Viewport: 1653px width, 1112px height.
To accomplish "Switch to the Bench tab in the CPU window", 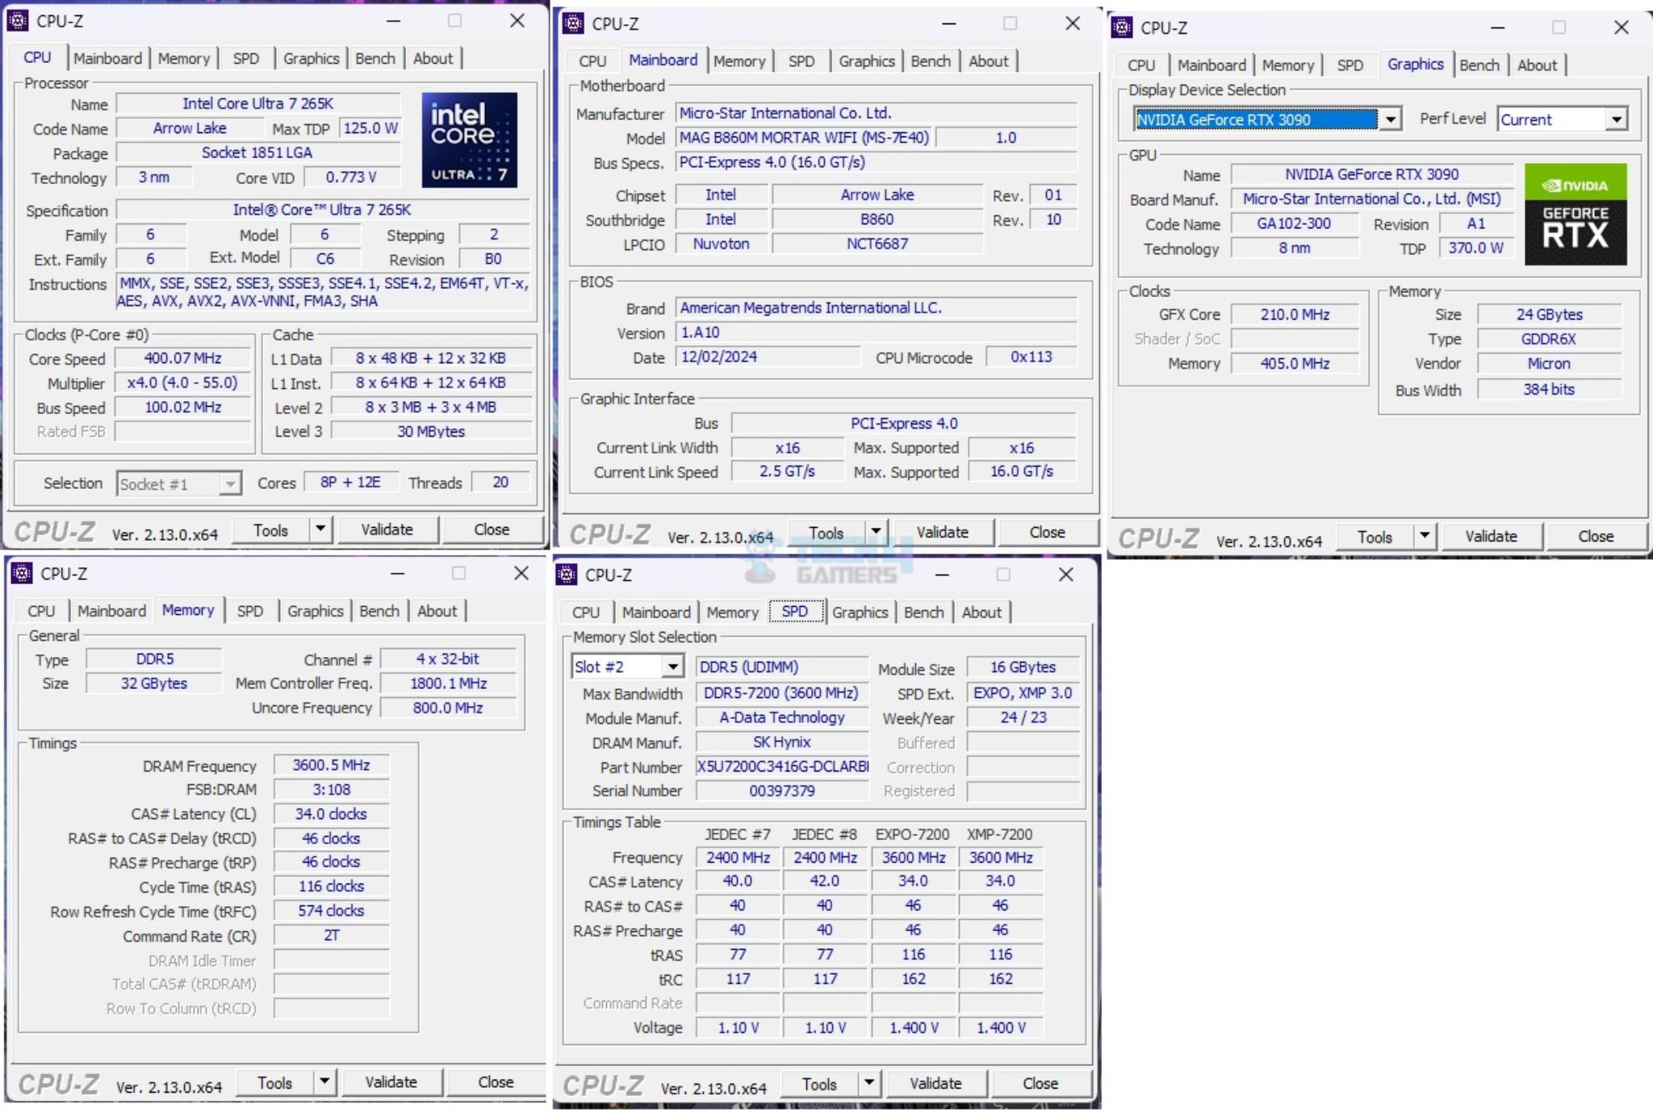I will click(x=375, y=58).
